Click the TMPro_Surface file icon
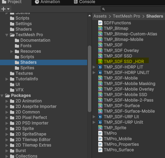The width and height of the screenshot is (165, 158). point(100,150)
